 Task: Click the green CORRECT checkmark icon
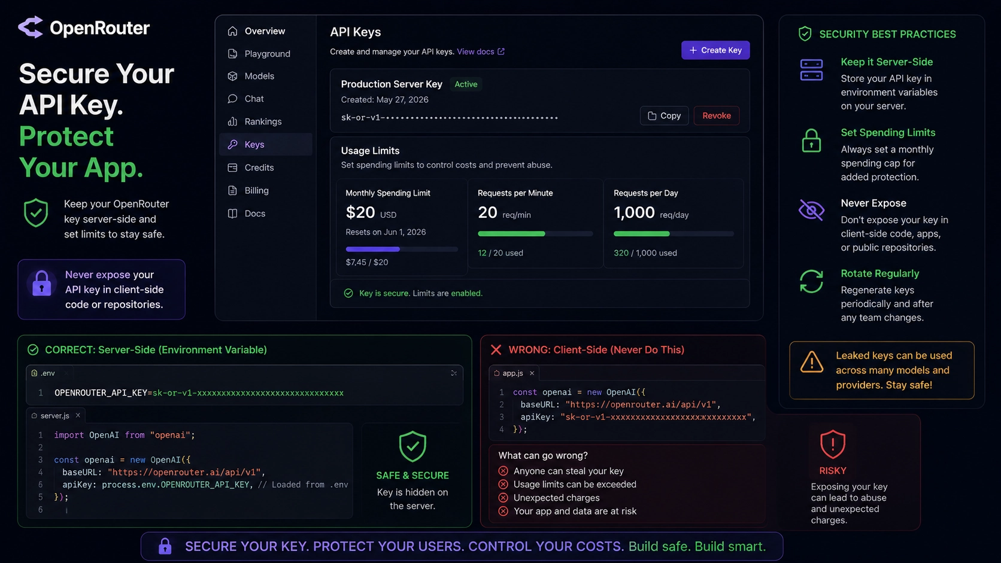tap(33, 349)
